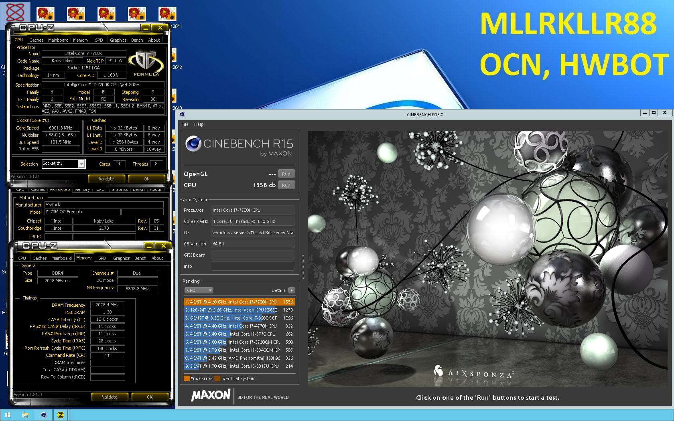Viewport: 674px width, 421px height.
Task: Switch to Bench tab in top CPU-Z
Action: pos(137,40)
